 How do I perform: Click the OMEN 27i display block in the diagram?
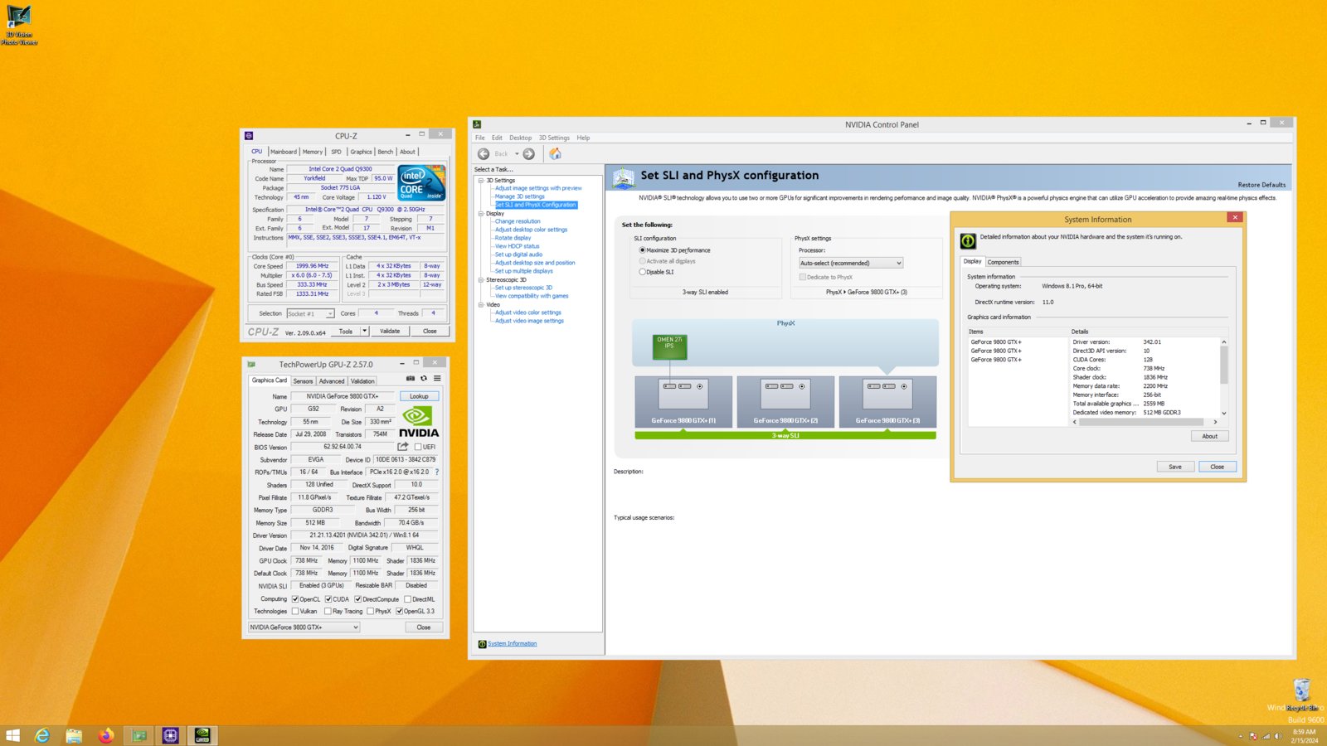pyautogui.click(x=669, y=346)
